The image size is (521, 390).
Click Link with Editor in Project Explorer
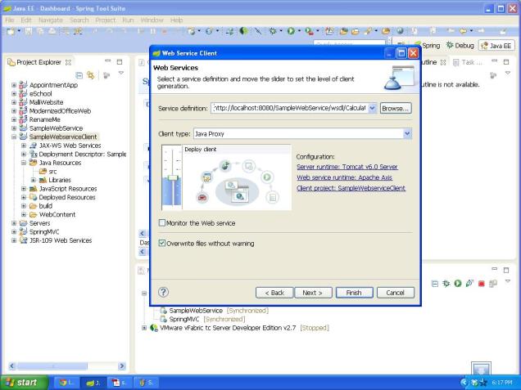click(90, 75)
